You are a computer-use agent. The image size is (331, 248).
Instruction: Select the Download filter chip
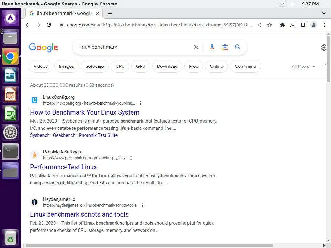(x=167, y=66)
